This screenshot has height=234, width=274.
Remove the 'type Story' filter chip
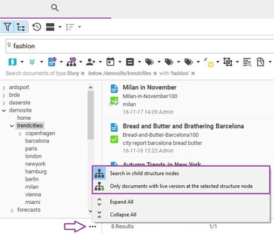[83, 73]
